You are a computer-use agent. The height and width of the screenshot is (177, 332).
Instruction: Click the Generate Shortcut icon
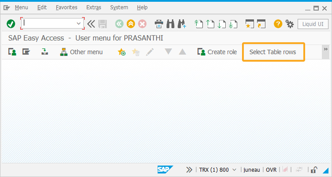pyautogui.click(x=261, y=24)
